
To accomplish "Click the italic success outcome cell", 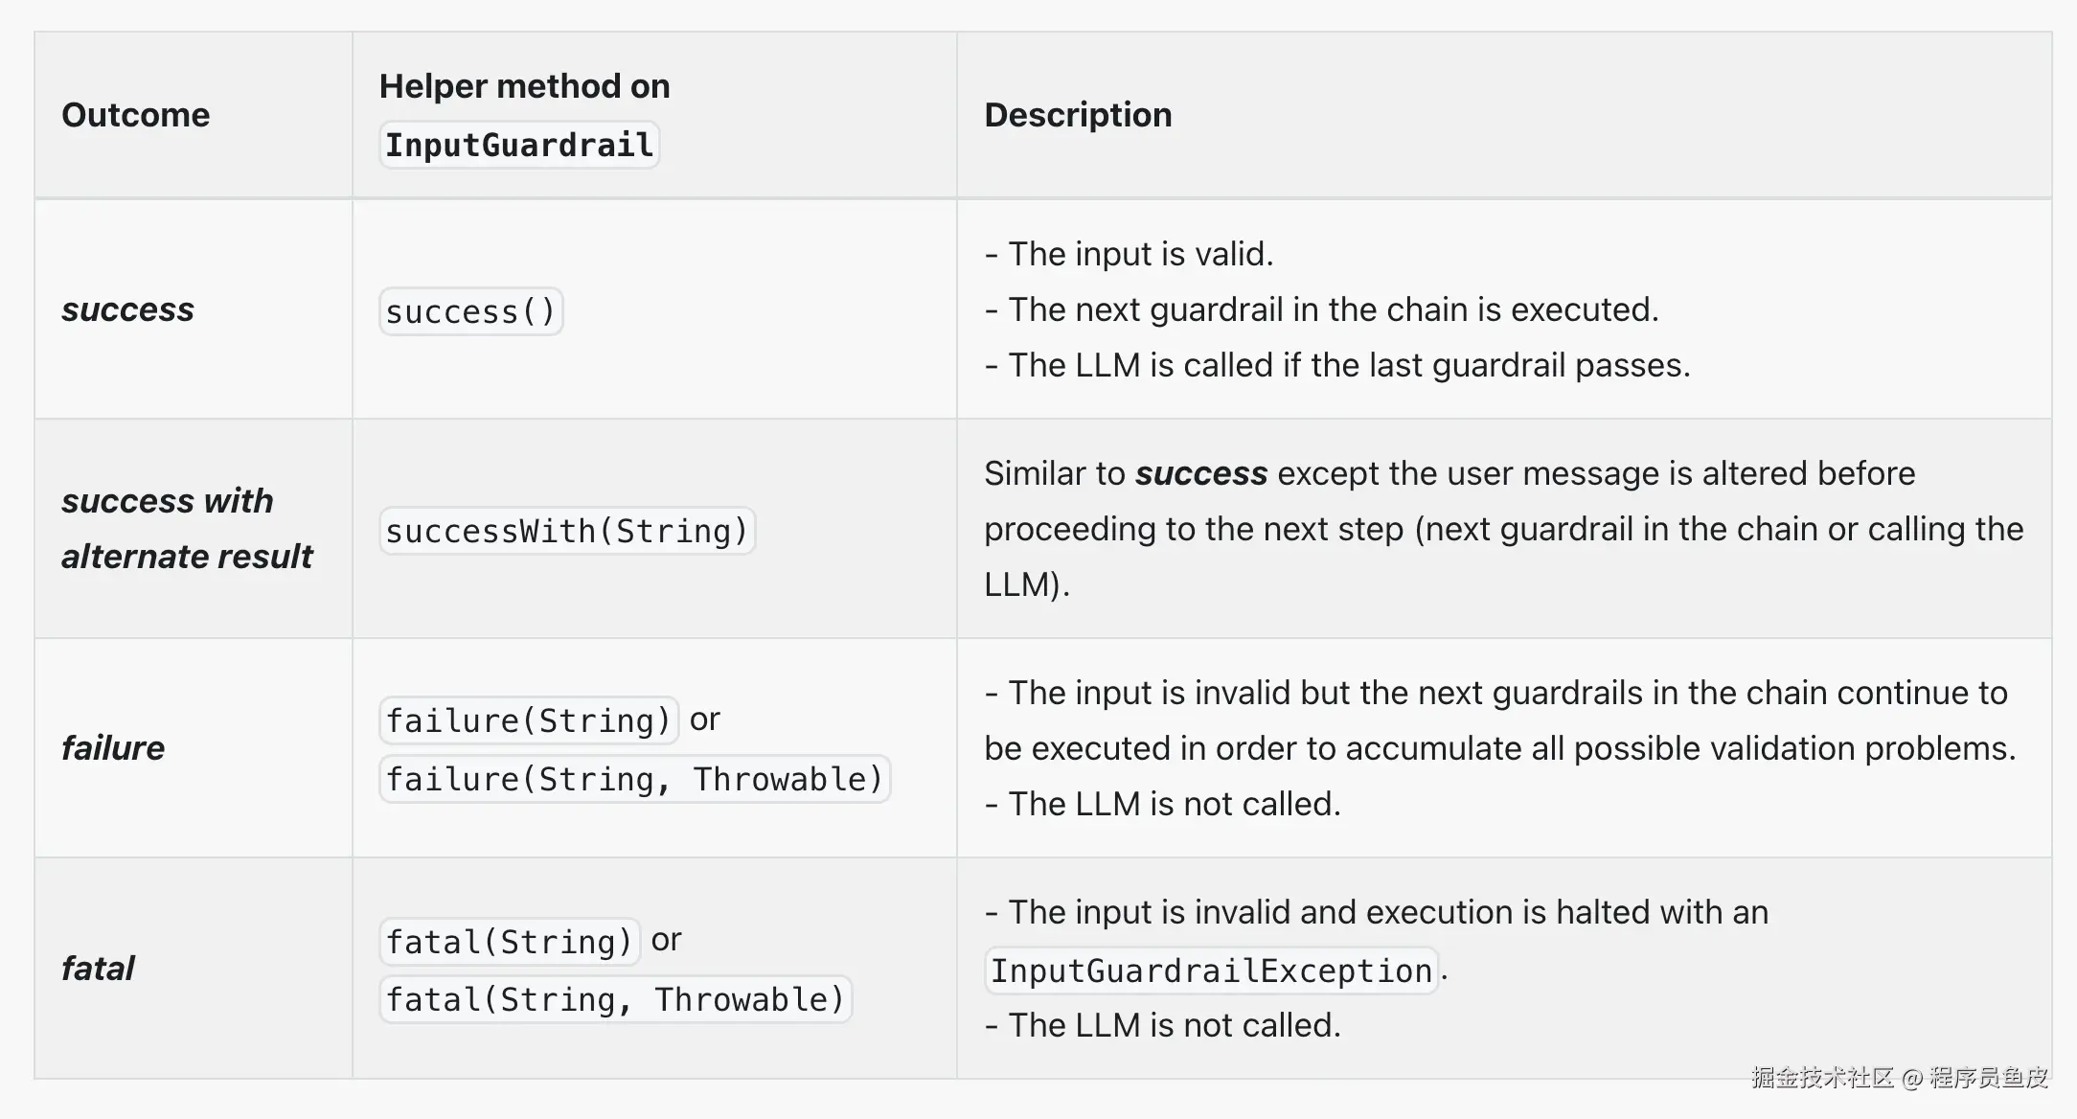I will pos(127,309).
